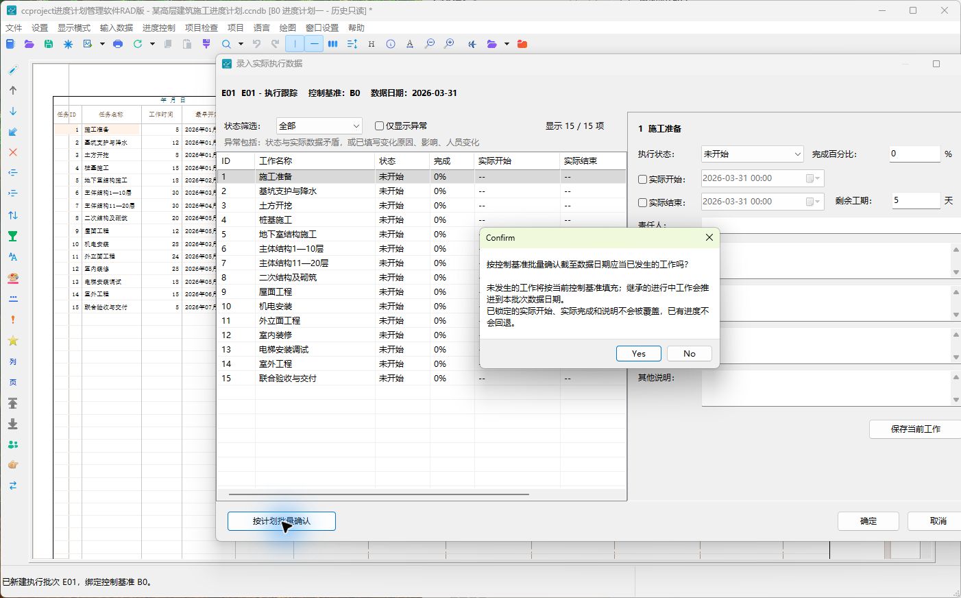Viewport: 961px width, 598px height.
Task: Check the 实际开始 checkbox
Action: tap(643, 179)
